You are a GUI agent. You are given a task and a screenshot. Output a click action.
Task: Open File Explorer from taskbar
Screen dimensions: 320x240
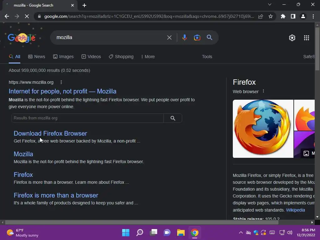181,232
